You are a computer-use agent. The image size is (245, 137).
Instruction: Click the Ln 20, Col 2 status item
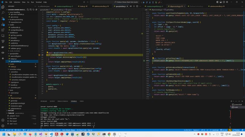click(187, 130)
